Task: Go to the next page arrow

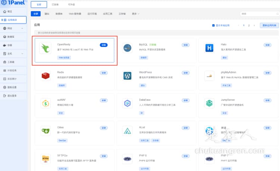Action: tap(254, 25)
